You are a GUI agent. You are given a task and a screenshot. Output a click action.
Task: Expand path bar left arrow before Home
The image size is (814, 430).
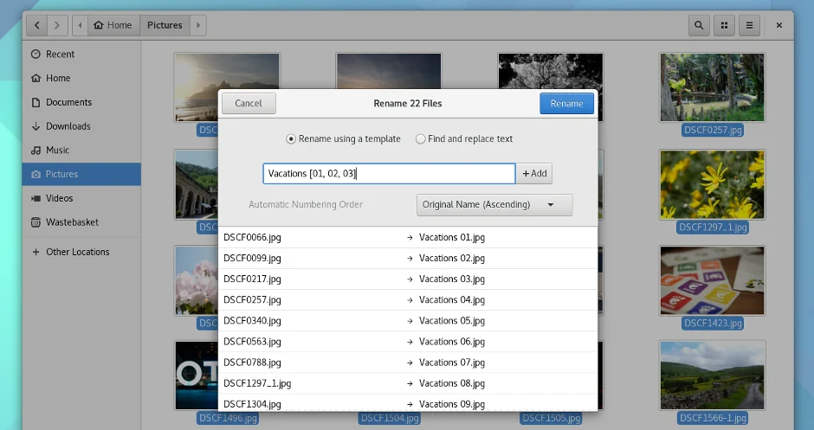pos(81,25)
